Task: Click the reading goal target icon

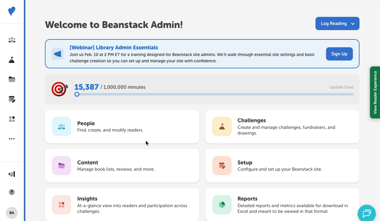Action: (59, 89)
